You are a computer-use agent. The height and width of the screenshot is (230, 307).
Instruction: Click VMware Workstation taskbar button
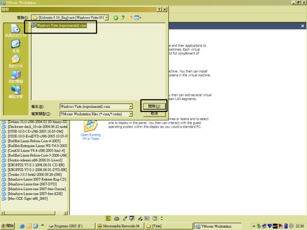218,226
